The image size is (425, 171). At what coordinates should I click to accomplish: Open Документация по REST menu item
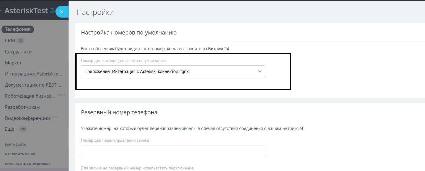coord(33,85)
